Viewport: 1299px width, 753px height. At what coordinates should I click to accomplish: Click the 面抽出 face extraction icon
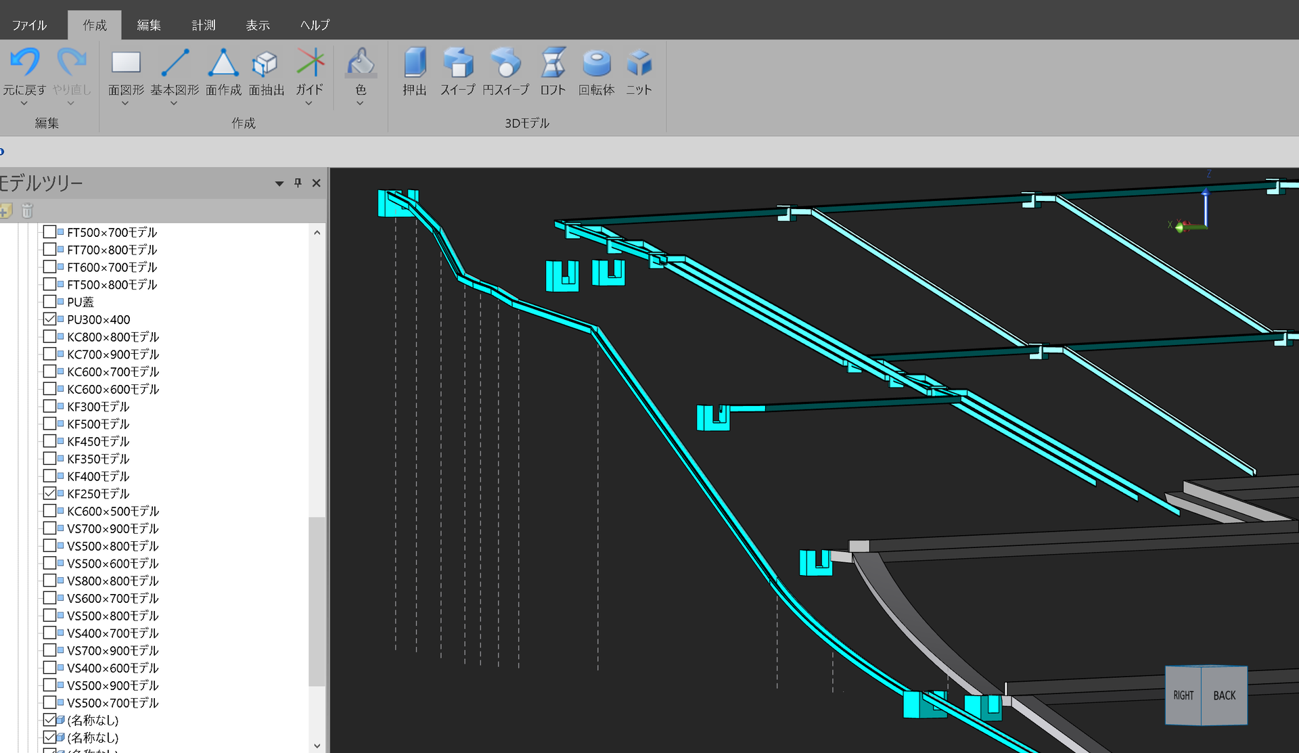266,63
